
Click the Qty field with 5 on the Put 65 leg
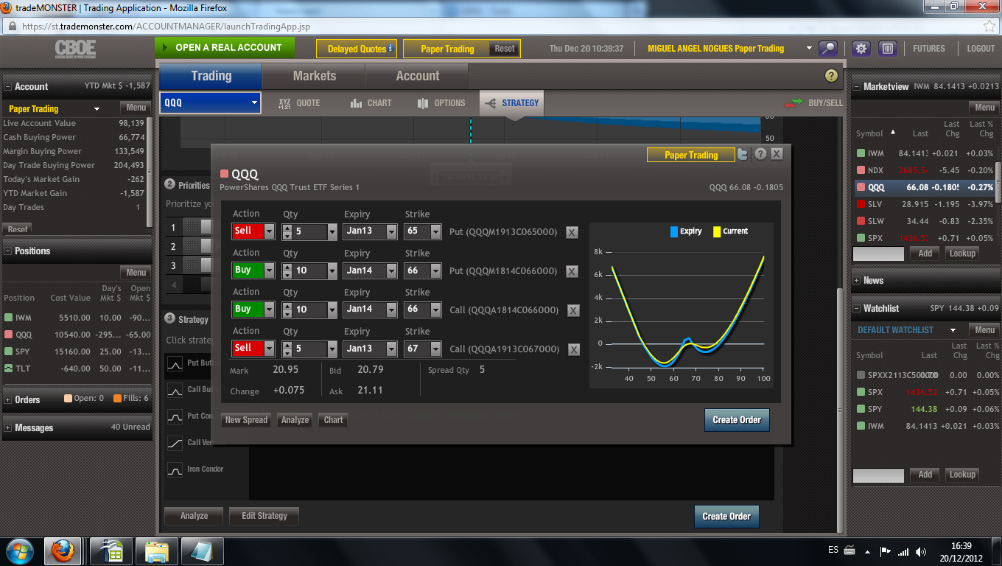pyautogui.click(x=309, y=231)
